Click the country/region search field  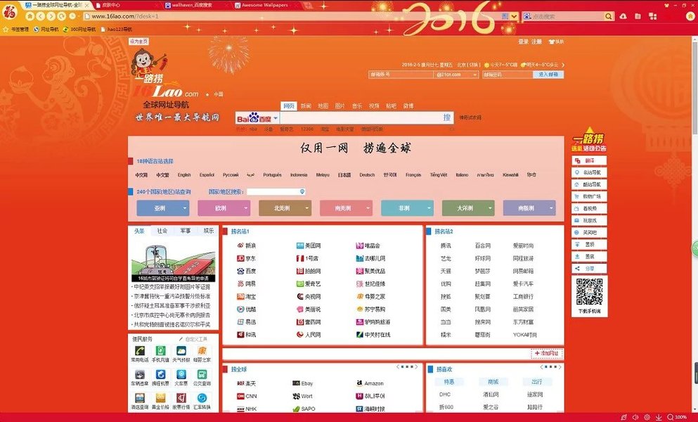pyautogui.click(x=276, y=191)
